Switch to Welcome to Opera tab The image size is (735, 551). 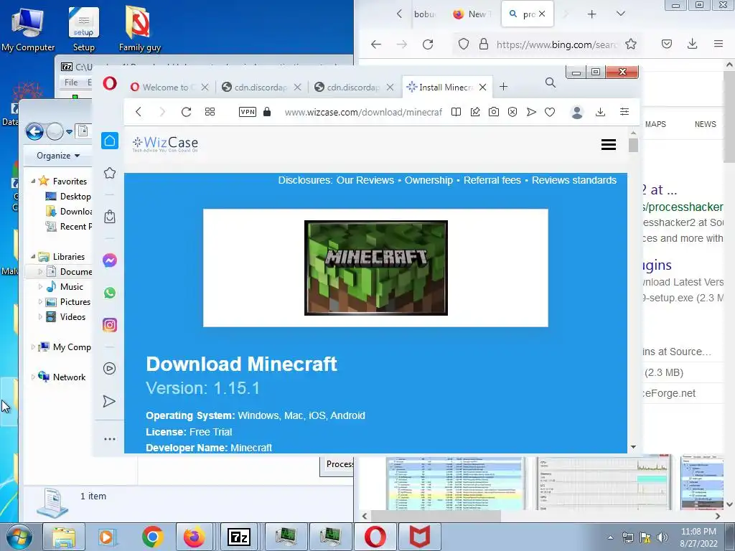[x=169, y=87]
